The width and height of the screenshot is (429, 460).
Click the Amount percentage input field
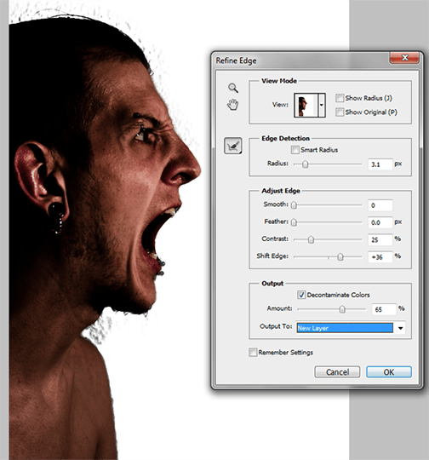tap(384, 309)
